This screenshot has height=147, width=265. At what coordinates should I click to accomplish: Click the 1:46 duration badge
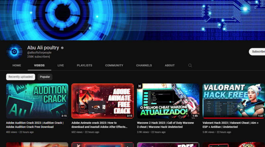tap(195, 116)
